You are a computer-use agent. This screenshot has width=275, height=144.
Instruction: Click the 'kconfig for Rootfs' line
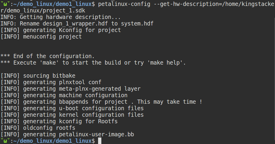[x=88, y=121]
